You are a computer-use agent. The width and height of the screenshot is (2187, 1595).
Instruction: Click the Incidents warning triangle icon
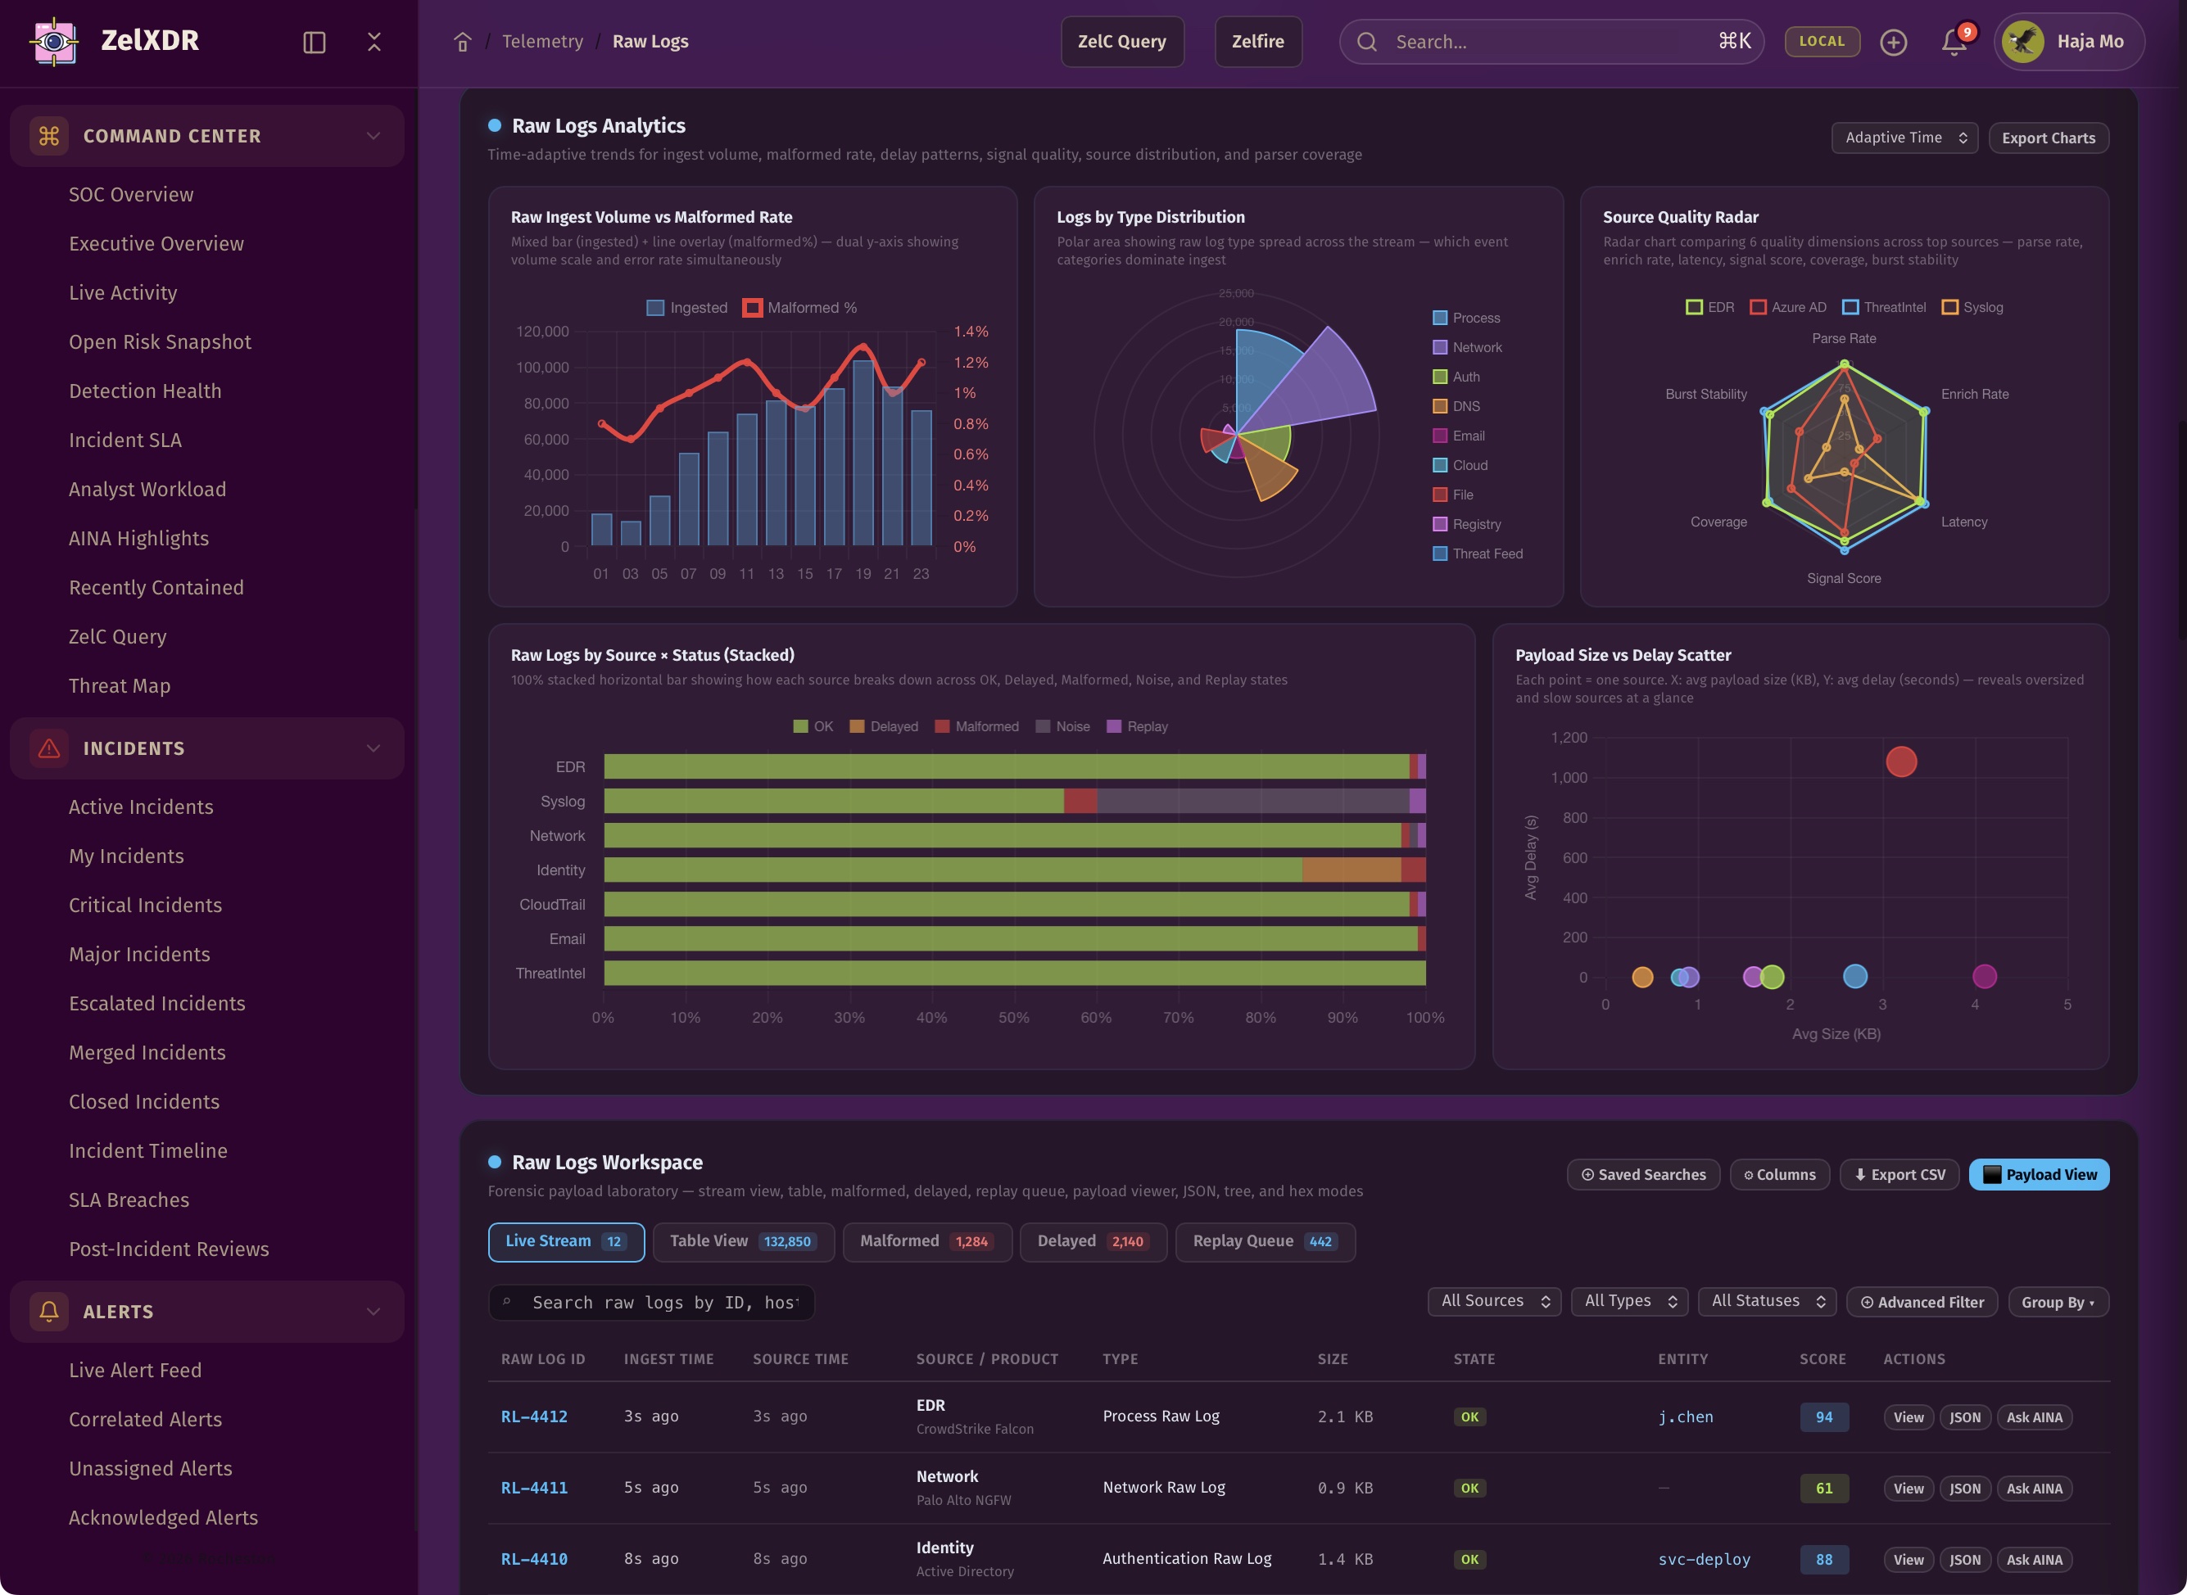[49, 748]
